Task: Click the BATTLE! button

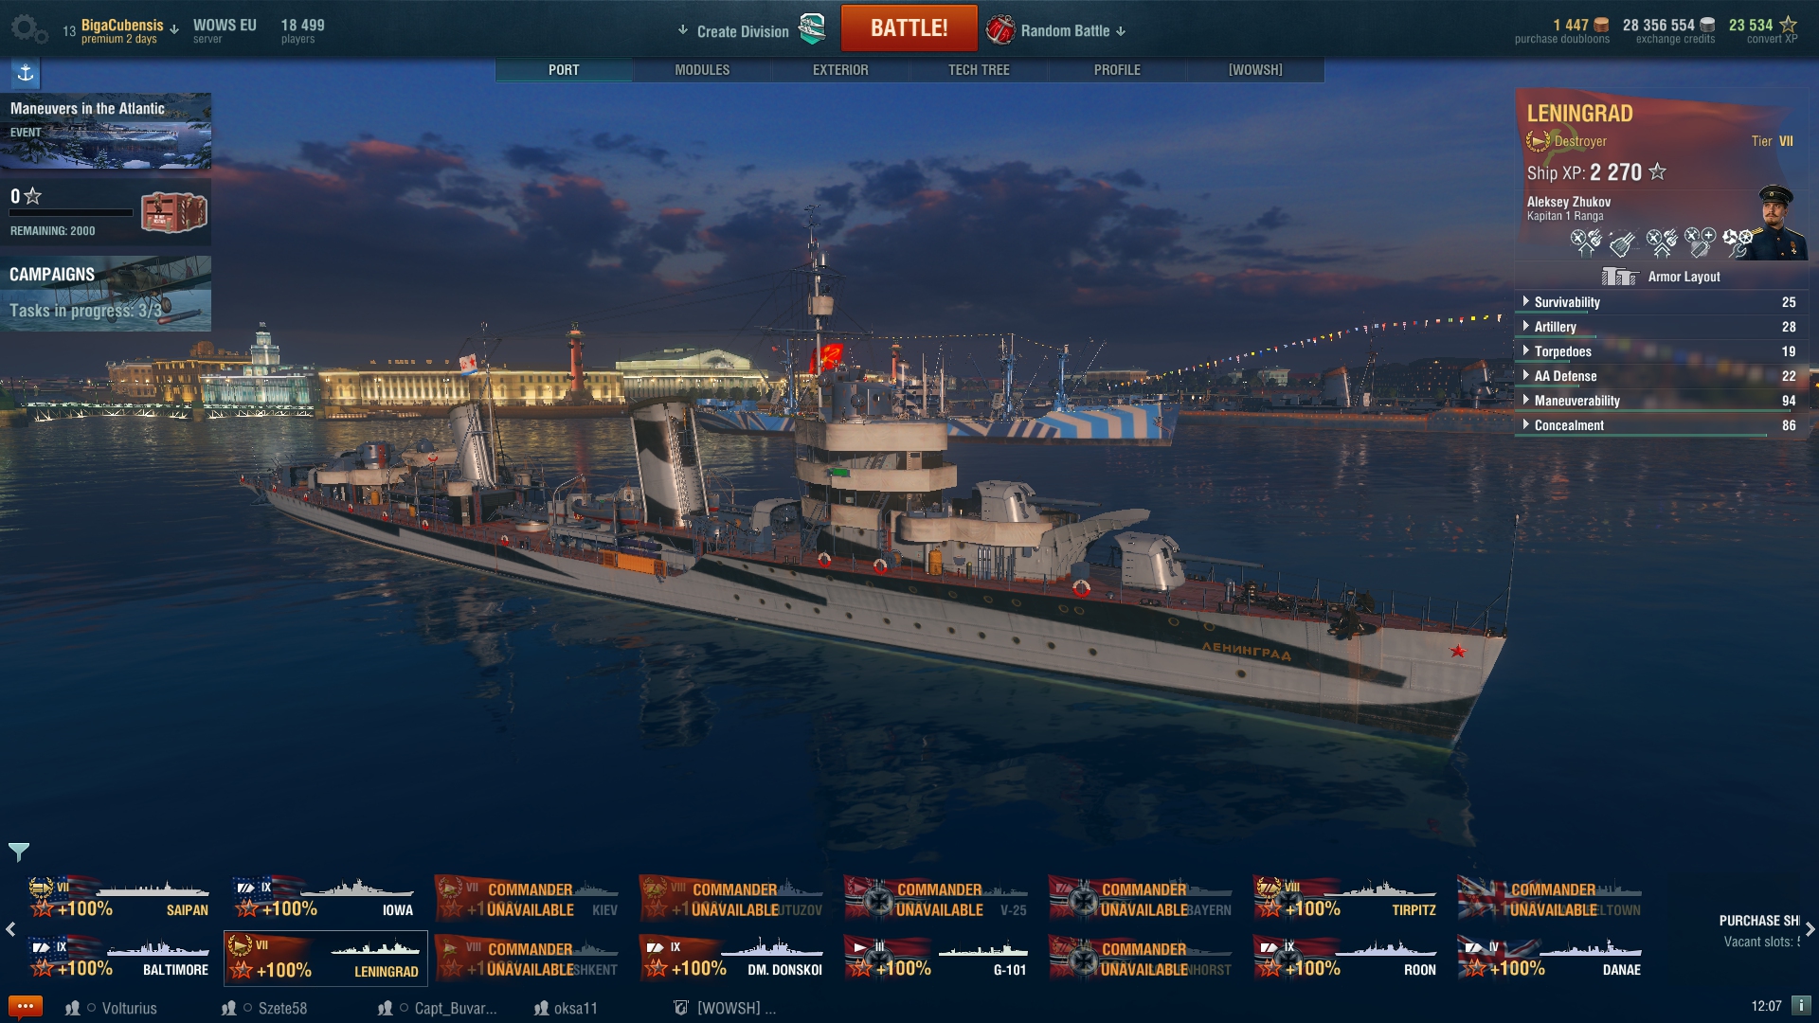Action: (909, 28)
